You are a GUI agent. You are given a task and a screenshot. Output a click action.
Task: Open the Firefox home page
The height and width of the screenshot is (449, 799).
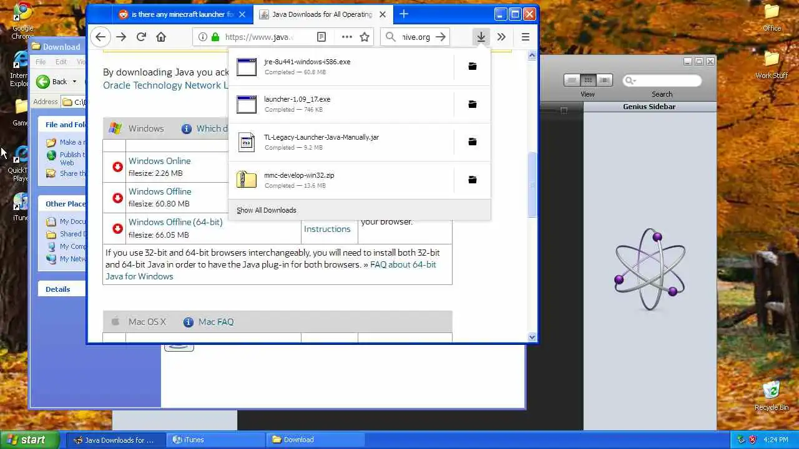click(161, 37)
